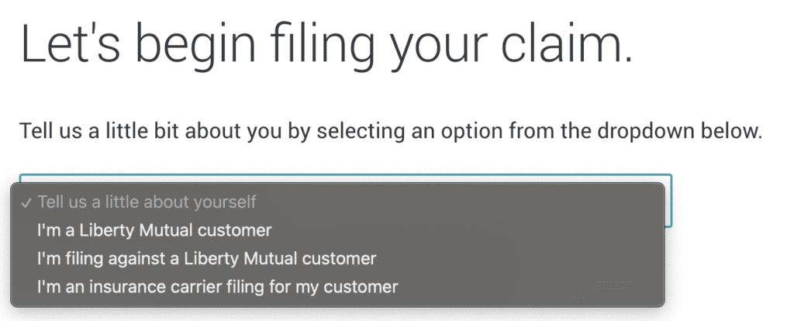Click the tick mark at the top of the list
794x321 pixels.
27,202
